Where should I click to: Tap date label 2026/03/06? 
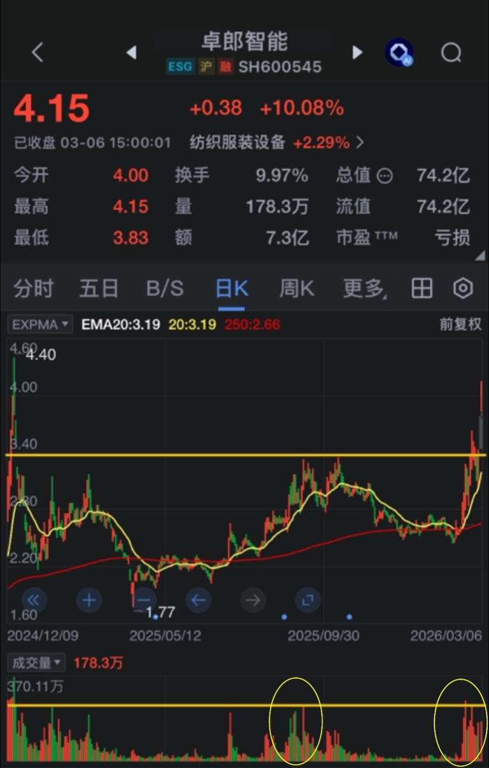(x=446, y=636)
